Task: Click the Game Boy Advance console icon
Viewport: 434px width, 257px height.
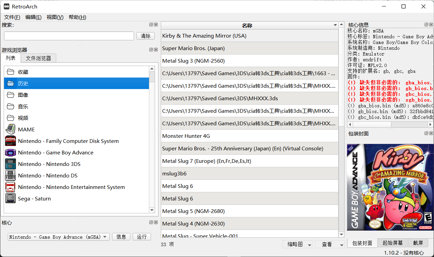Action: tap(10, 152)
